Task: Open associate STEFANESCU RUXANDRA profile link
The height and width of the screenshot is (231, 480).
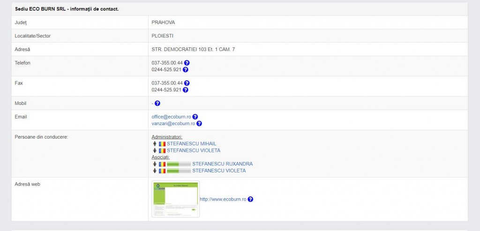Action: point(223,164)
